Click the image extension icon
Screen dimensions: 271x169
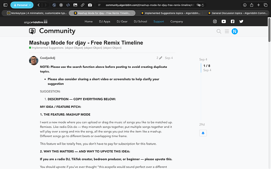tap(75, 5)
